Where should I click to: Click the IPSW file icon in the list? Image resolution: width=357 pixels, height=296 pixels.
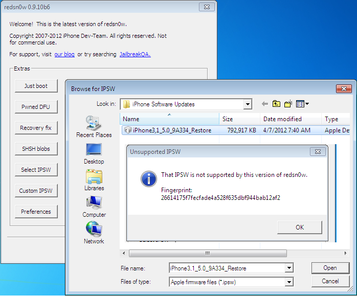point(127,130)
